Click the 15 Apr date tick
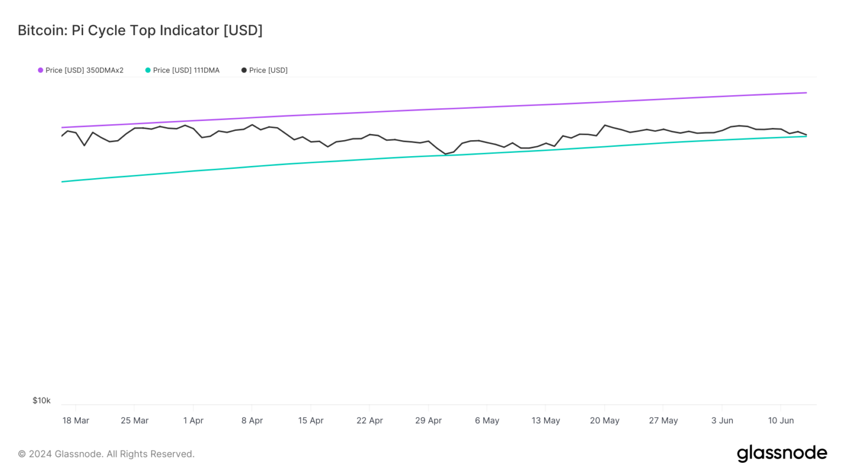 pos(311,421)
